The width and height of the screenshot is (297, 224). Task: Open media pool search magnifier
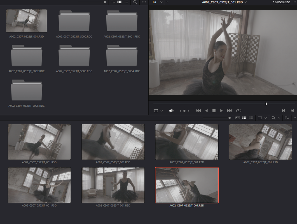click(273, 118)
